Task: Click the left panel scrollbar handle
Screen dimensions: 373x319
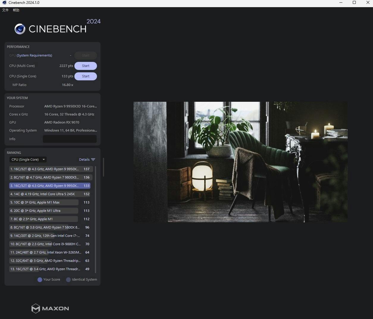Action: (104, 167)
